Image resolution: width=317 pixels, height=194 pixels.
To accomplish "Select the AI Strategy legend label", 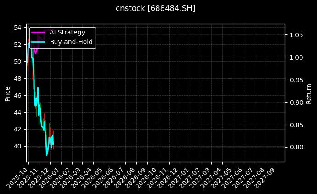I will (x=67, y=32).
